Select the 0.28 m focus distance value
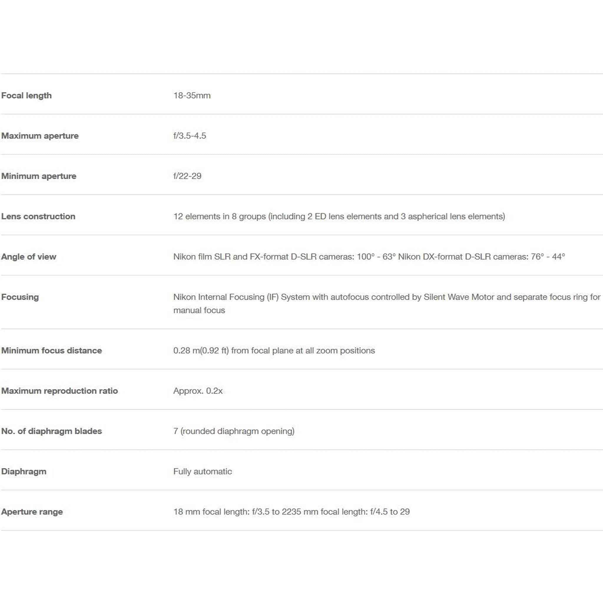 point(274,350)
